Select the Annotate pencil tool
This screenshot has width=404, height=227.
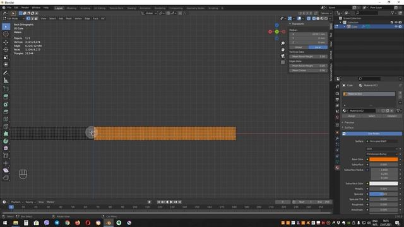coord(6,73)
